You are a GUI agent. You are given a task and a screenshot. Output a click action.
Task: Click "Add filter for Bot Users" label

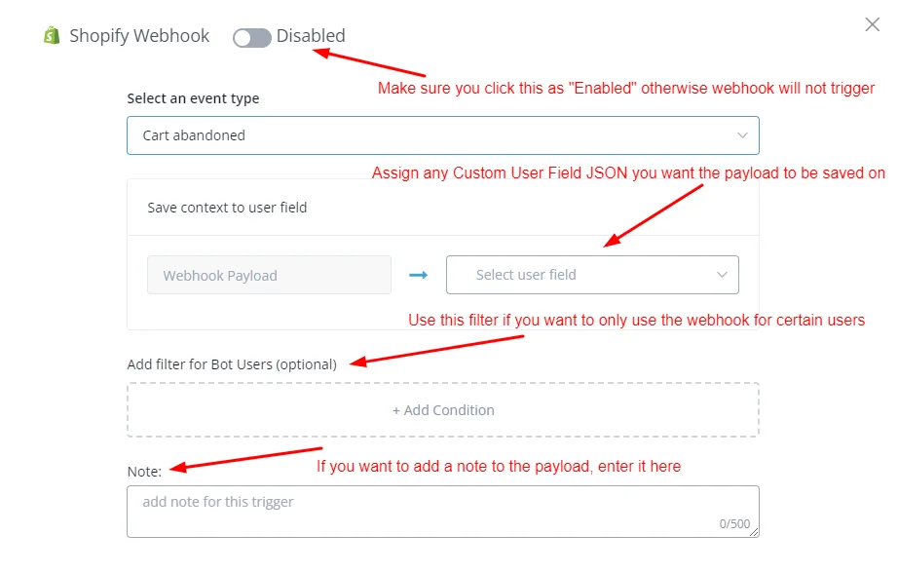tap(232, 364)
